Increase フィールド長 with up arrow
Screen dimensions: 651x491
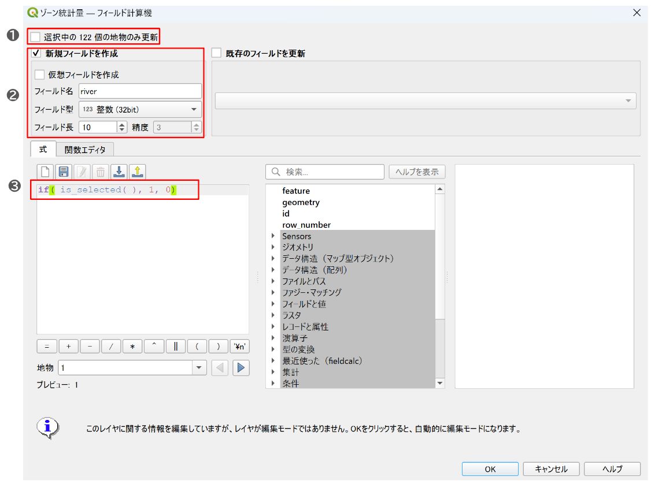pyautogui.click(x=121, y=124)
